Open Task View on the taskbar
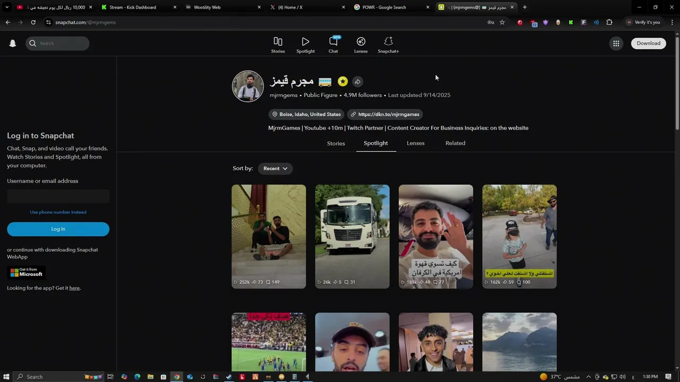Image resolution: width=680 pixels, height=382 pixels. (110, 377)
